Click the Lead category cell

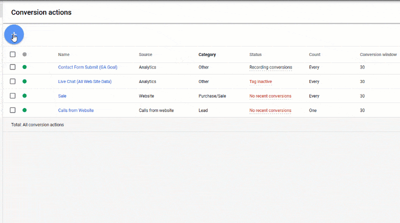[x=203, y=110]
